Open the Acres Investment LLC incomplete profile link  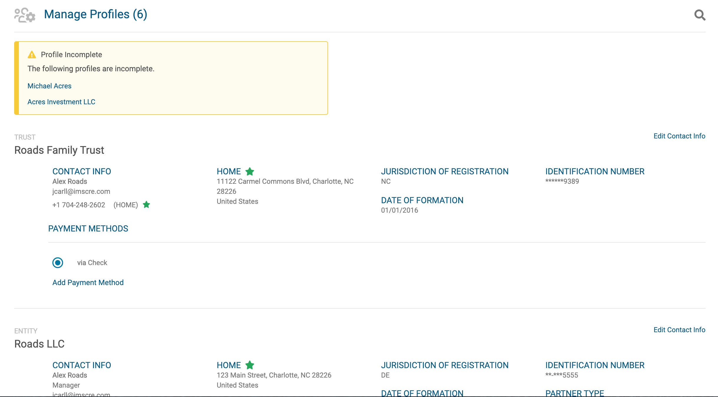coord(61,102)
